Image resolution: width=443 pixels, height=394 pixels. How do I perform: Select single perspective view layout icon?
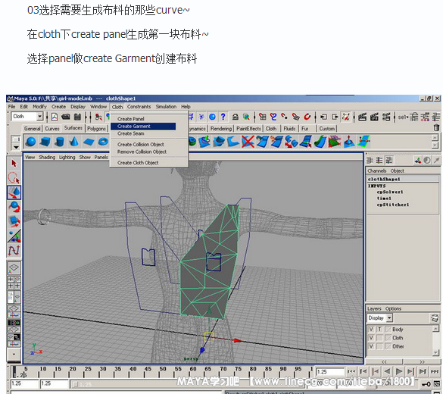[x=14, y=267]
